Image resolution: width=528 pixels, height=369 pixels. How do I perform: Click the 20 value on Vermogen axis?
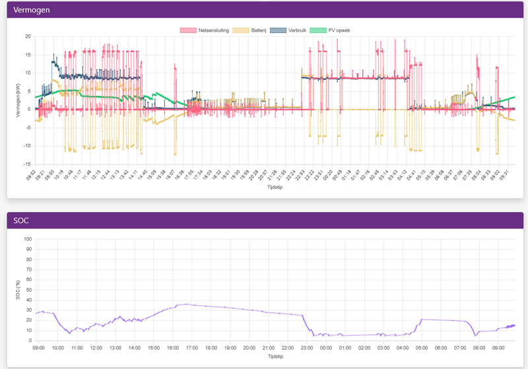[x=28, y=36]
